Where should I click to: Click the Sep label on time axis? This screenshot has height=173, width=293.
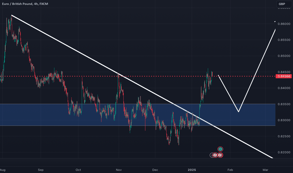[41, 170]
